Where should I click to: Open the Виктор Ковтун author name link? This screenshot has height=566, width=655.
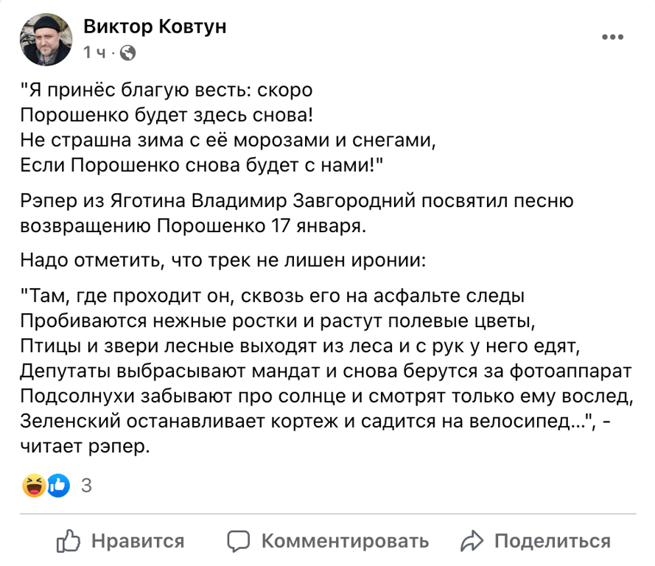point(155,27)
